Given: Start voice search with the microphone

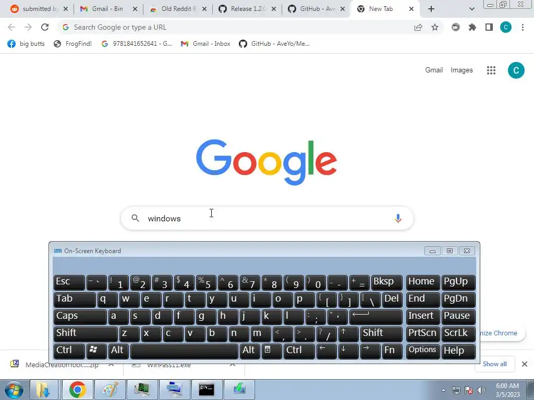Looking at the screenshot, I should pyautogui.click(x=398, y=218).
